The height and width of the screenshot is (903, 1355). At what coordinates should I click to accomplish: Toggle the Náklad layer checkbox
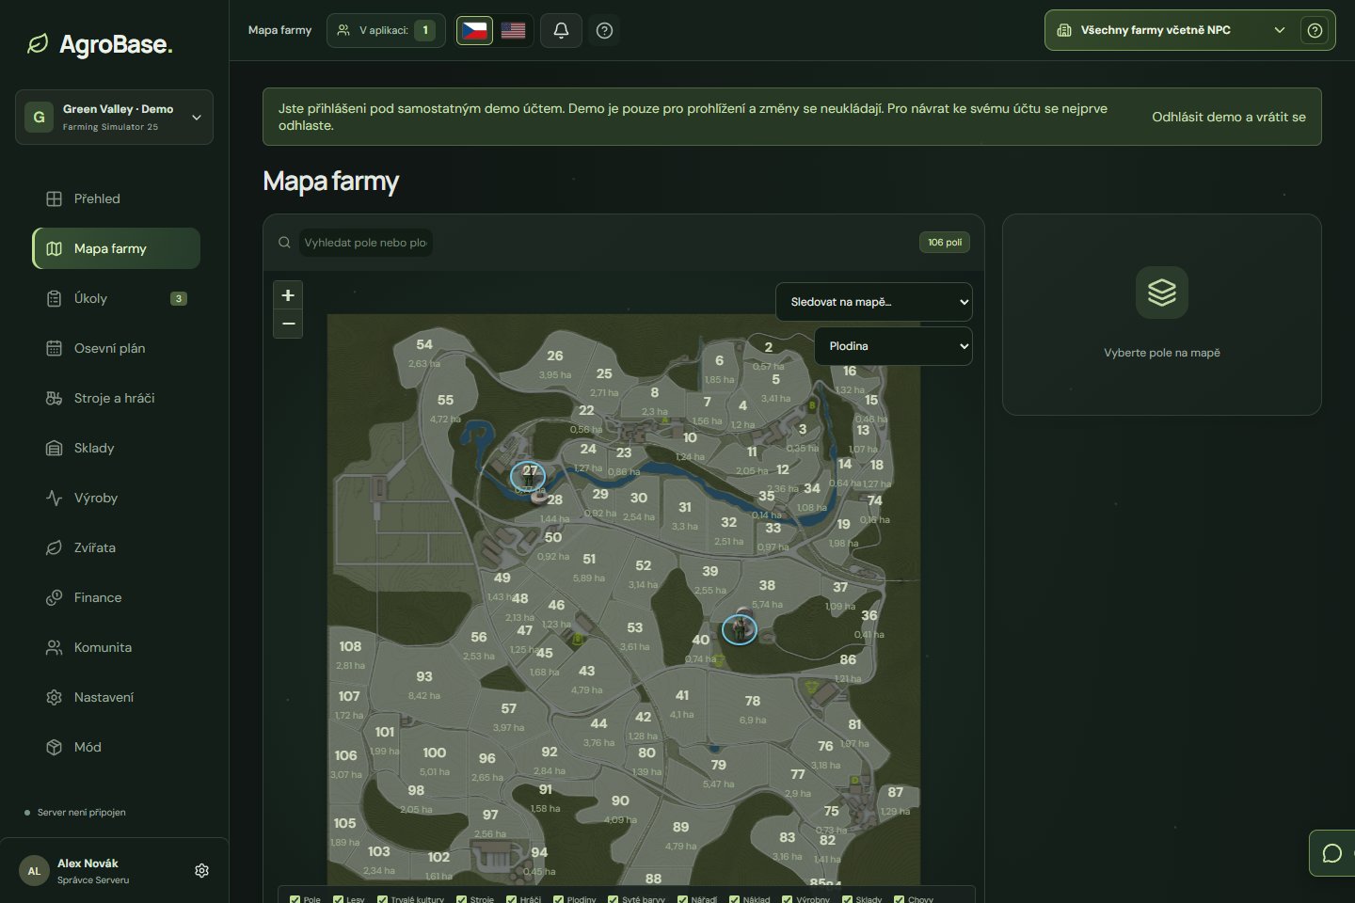(734, 899)
